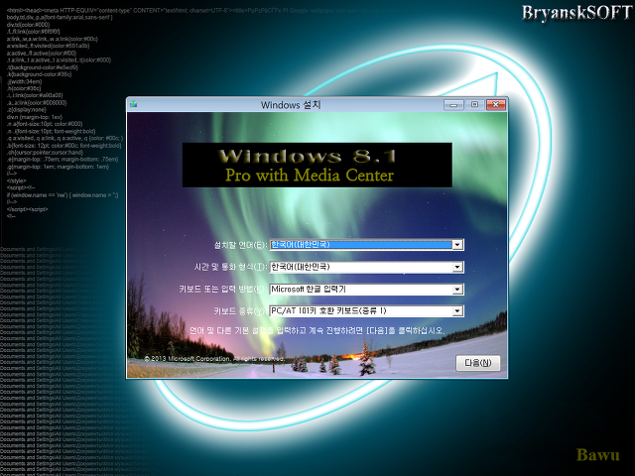This screenshot has height=476, width=635.
Task: Open the 키보드 또는 입력 방법 dropdown arrow
Action: pyautogui.click(x=457, y=289)
